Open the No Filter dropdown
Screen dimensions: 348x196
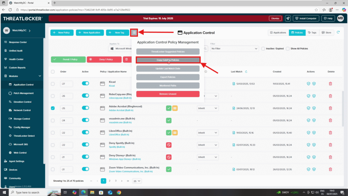[234, 49]
